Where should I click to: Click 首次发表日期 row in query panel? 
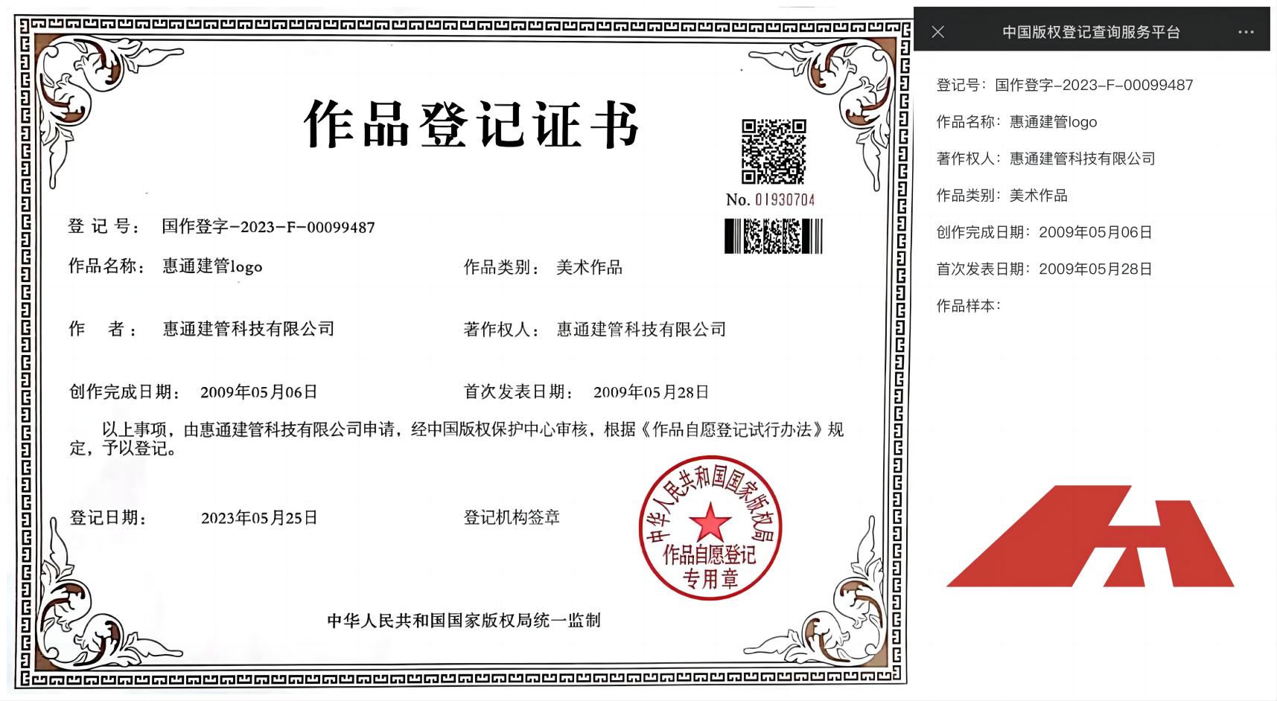pos(1044,269)
